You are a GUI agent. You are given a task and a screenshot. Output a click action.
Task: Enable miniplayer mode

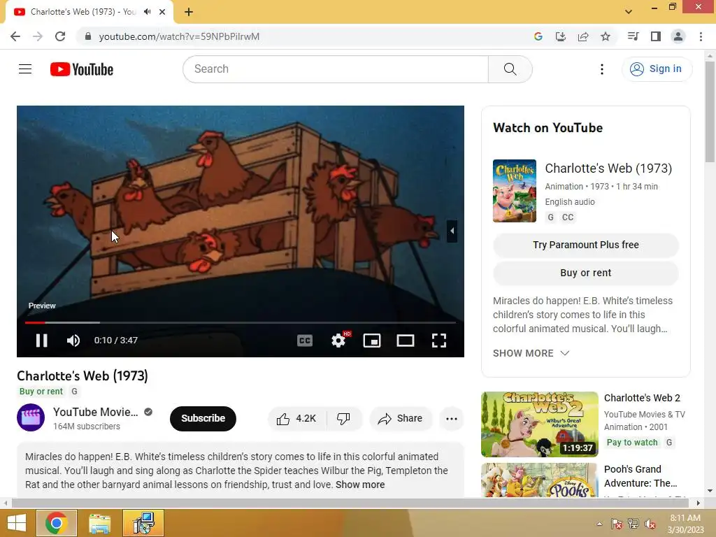372,341
